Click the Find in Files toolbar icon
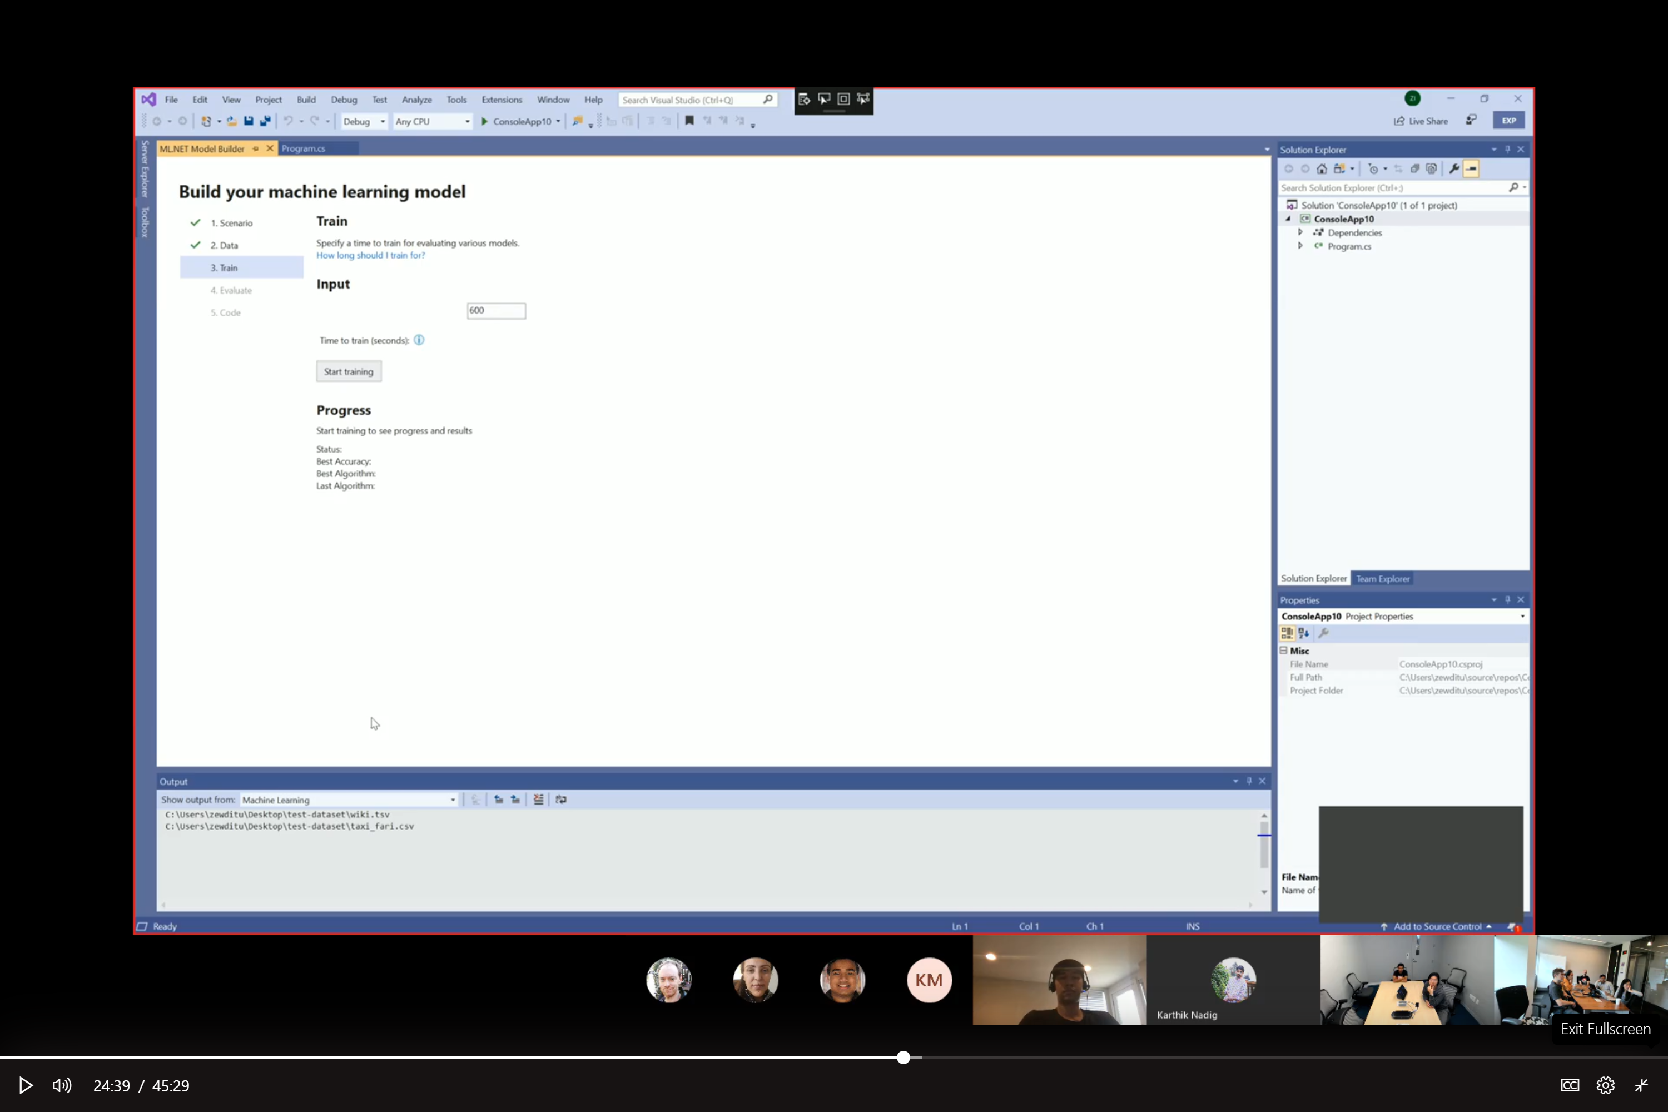This screenshot has width=1668, height=1112. 577,121
